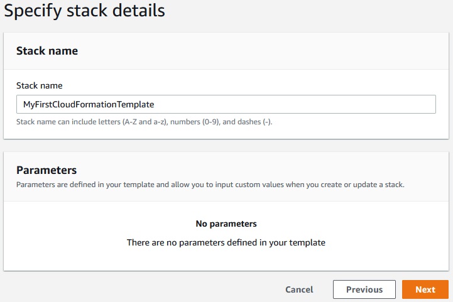This screenshot has height=302, width=453.
Task: Click the Stack name field label
Action: 40,85
